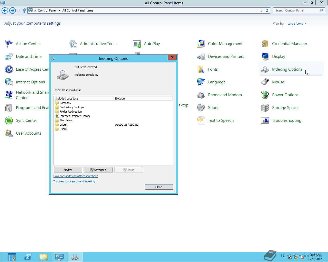Select the Start Menu location row

tap(113, 120)
